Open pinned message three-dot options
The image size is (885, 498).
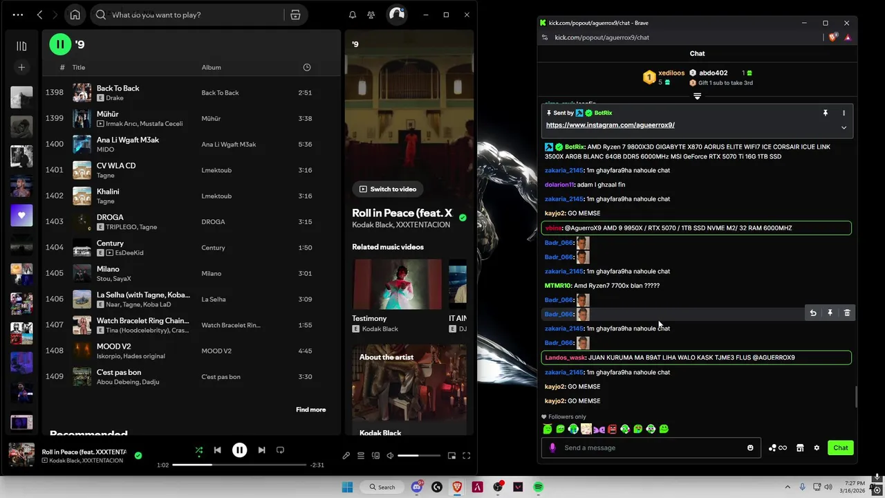[844, 113]
